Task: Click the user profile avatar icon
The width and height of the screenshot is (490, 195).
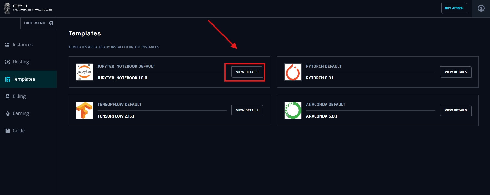Action: tap(481, 8)
